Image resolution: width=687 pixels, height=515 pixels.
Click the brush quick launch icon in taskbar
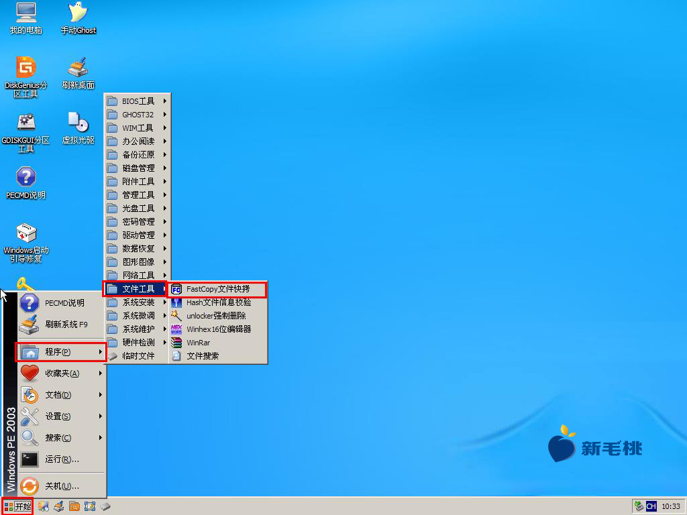point(59,507)
